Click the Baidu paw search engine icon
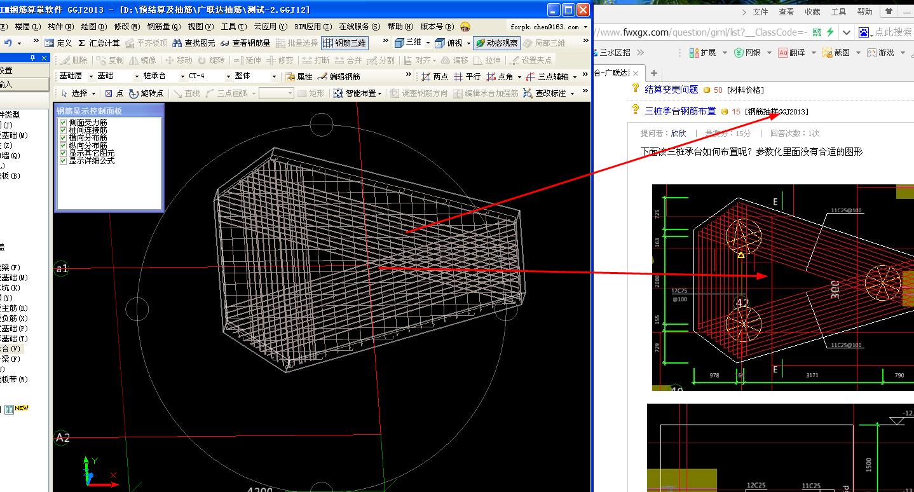This screenshot has height=492, width=914. point(864,32)
